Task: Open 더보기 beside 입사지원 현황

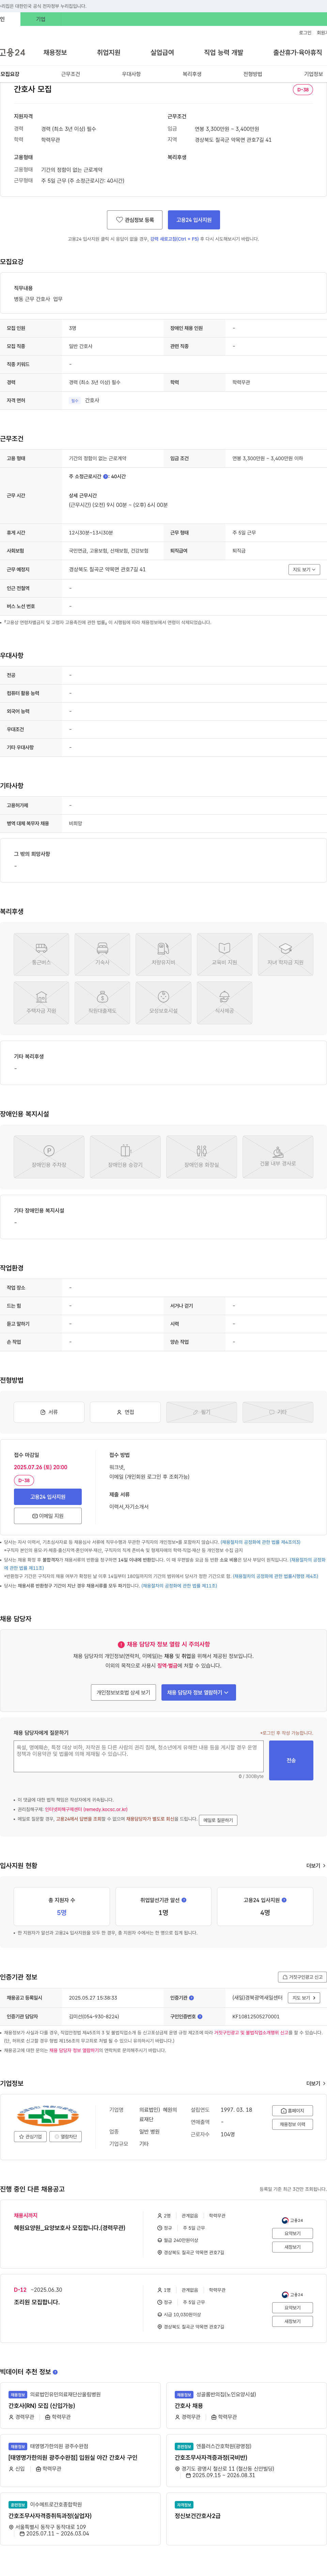Action: pyautogui.click(x=316, y=1866)
